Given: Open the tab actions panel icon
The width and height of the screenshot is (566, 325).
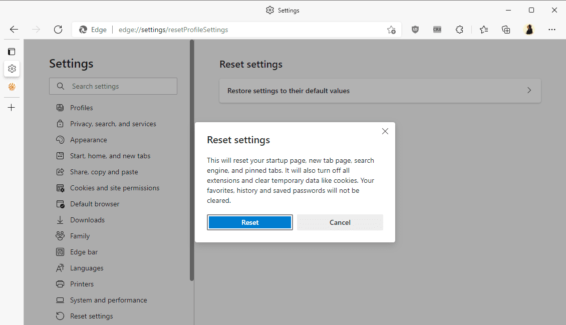Looking at the screenshot, I should 12,51.
